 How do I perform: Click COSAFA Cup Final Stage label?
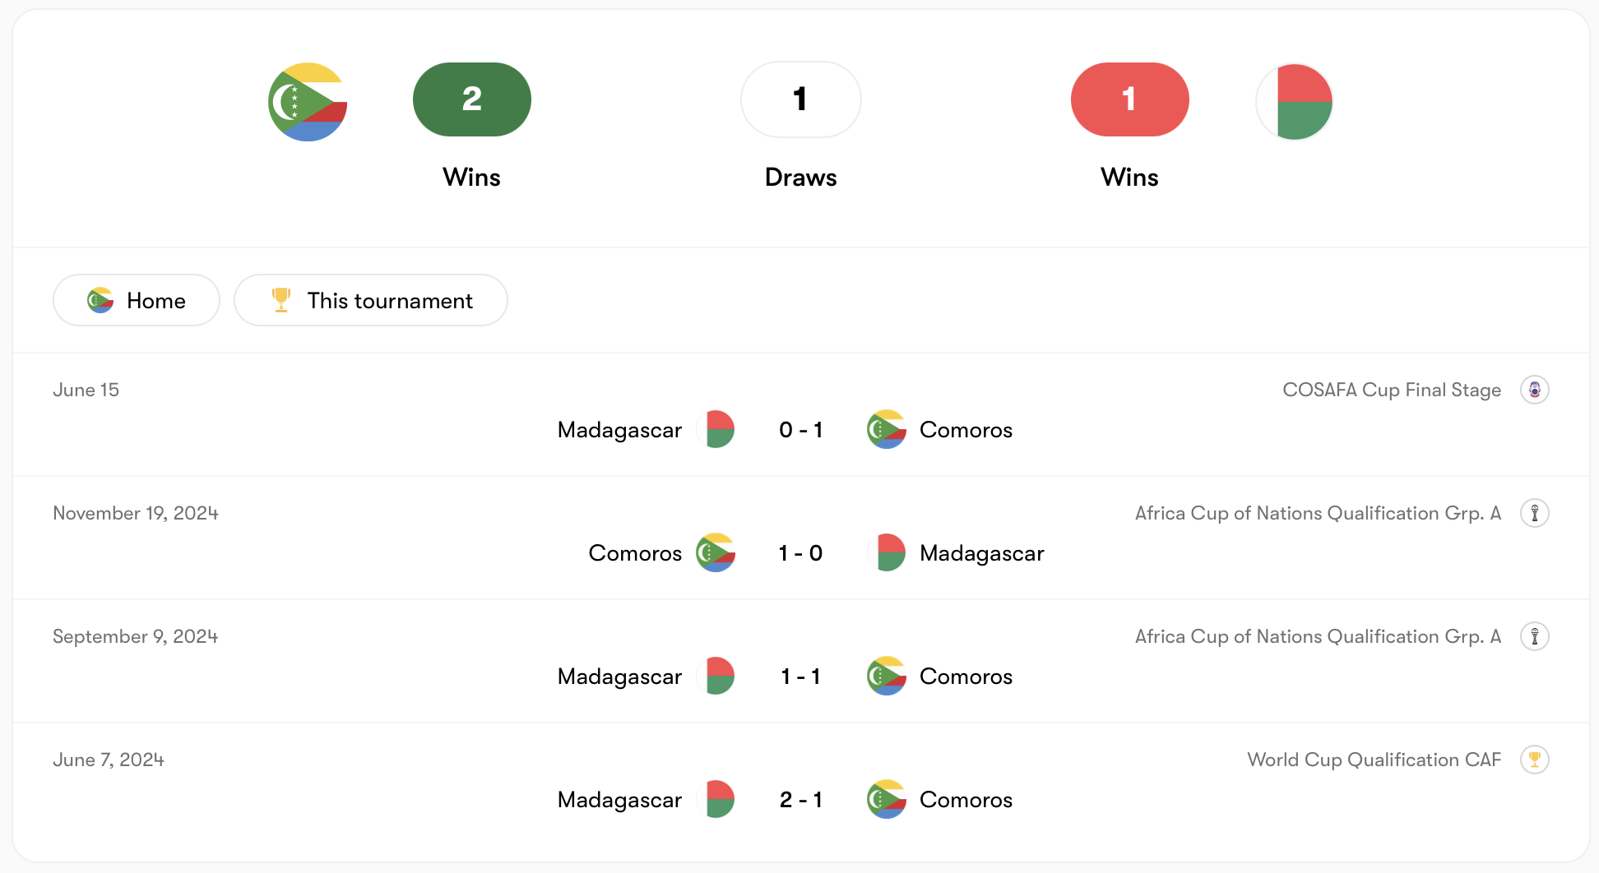1391,390
